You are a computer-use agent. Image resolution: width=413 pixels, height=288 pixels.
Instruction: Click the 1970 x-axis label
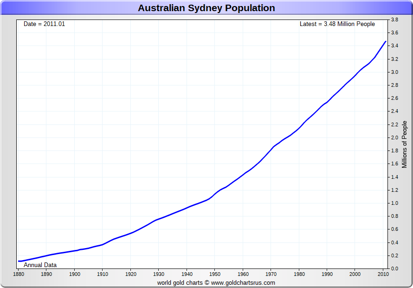tap(271, 274)
